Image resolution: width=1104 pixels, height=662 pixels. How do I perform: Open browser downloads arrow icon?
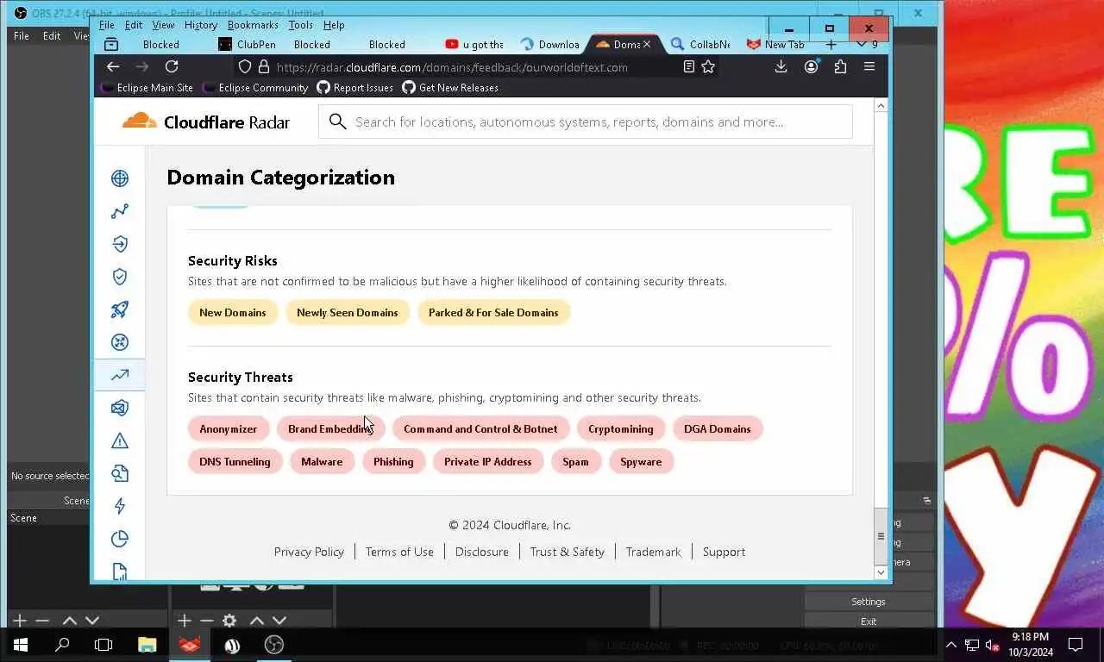(x=781, y=66)
